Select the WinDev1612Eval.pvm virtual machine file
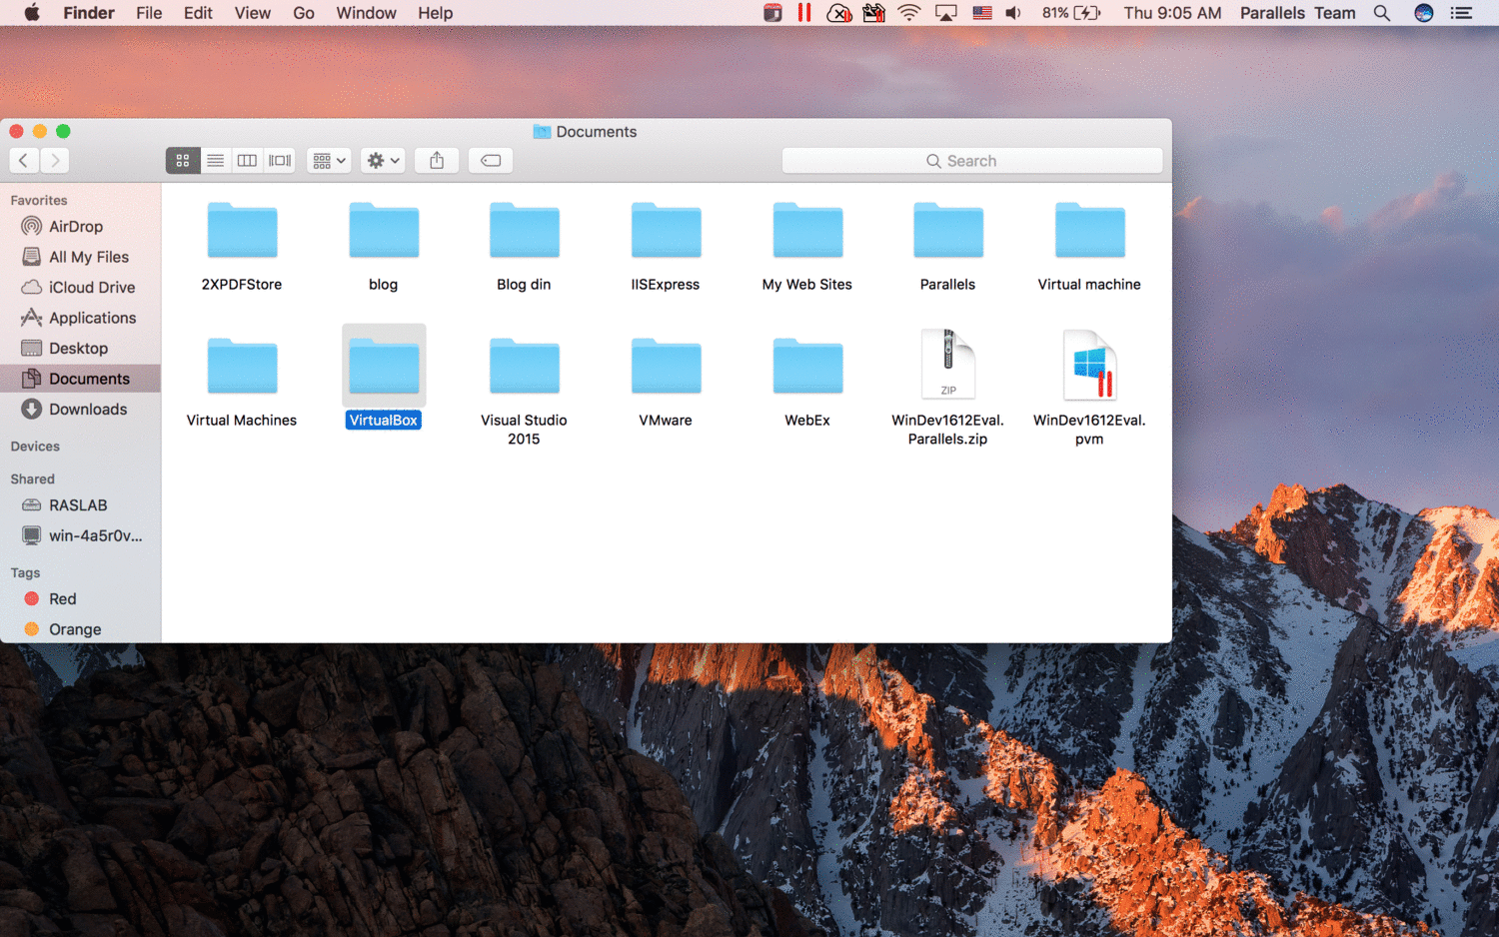The height and width of the screenshot is (937, 1499). click(x=1090, y=365)
